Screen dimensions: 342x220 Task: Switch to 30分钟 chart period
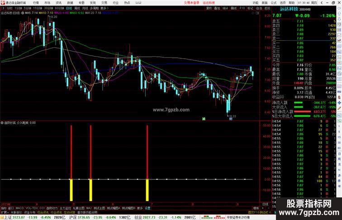click(x=48, y=8)
